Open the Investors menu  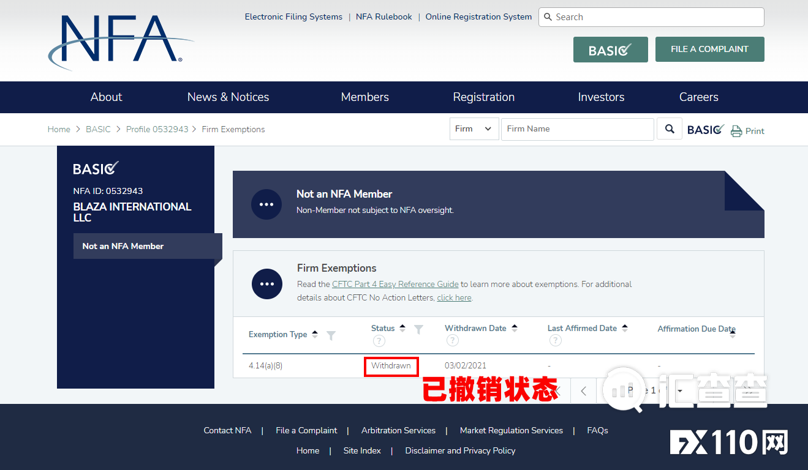pyautogui.click(x=602, y=97)
